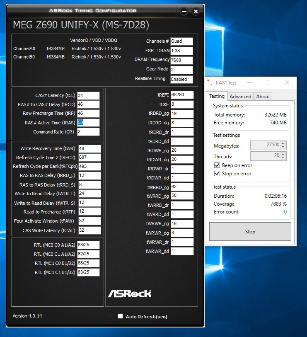Decrease Threads value with down arrow
This screenshot has width=307, height=337.
click(x=283, y=158)
